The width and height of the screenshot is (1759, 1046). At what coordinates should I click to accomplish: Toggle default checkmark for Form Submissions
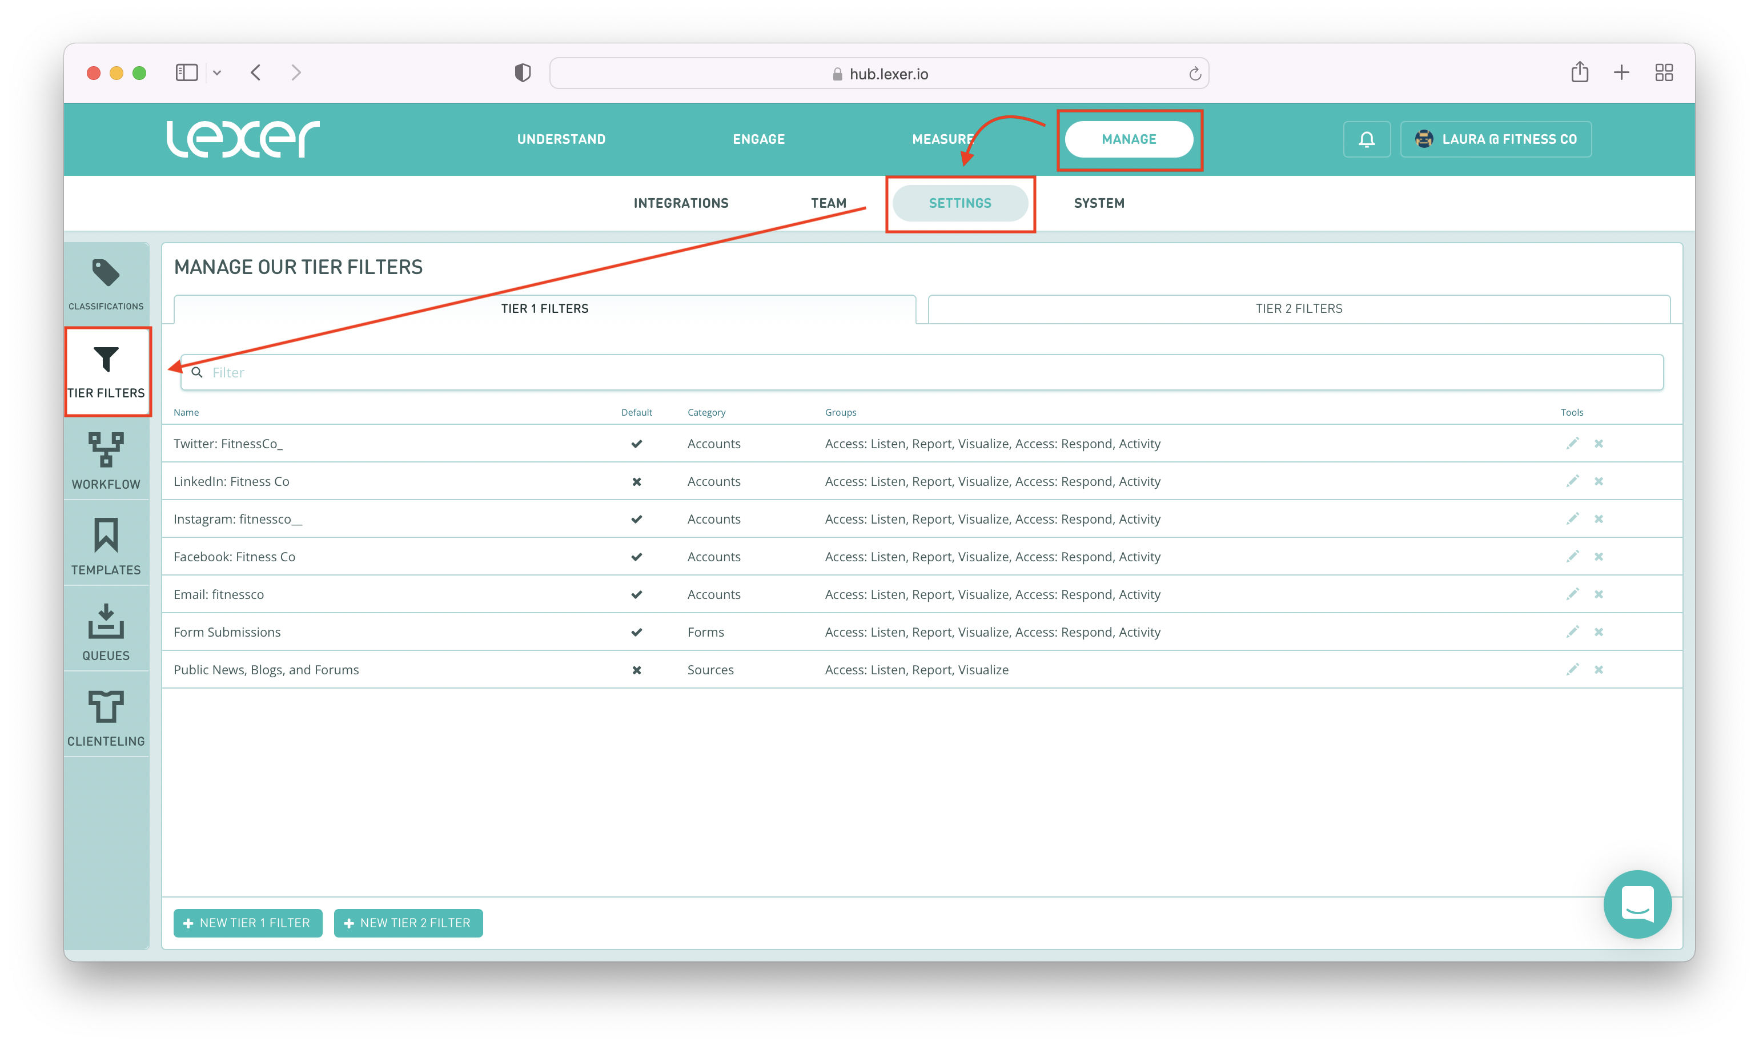[x=636, y=632]
